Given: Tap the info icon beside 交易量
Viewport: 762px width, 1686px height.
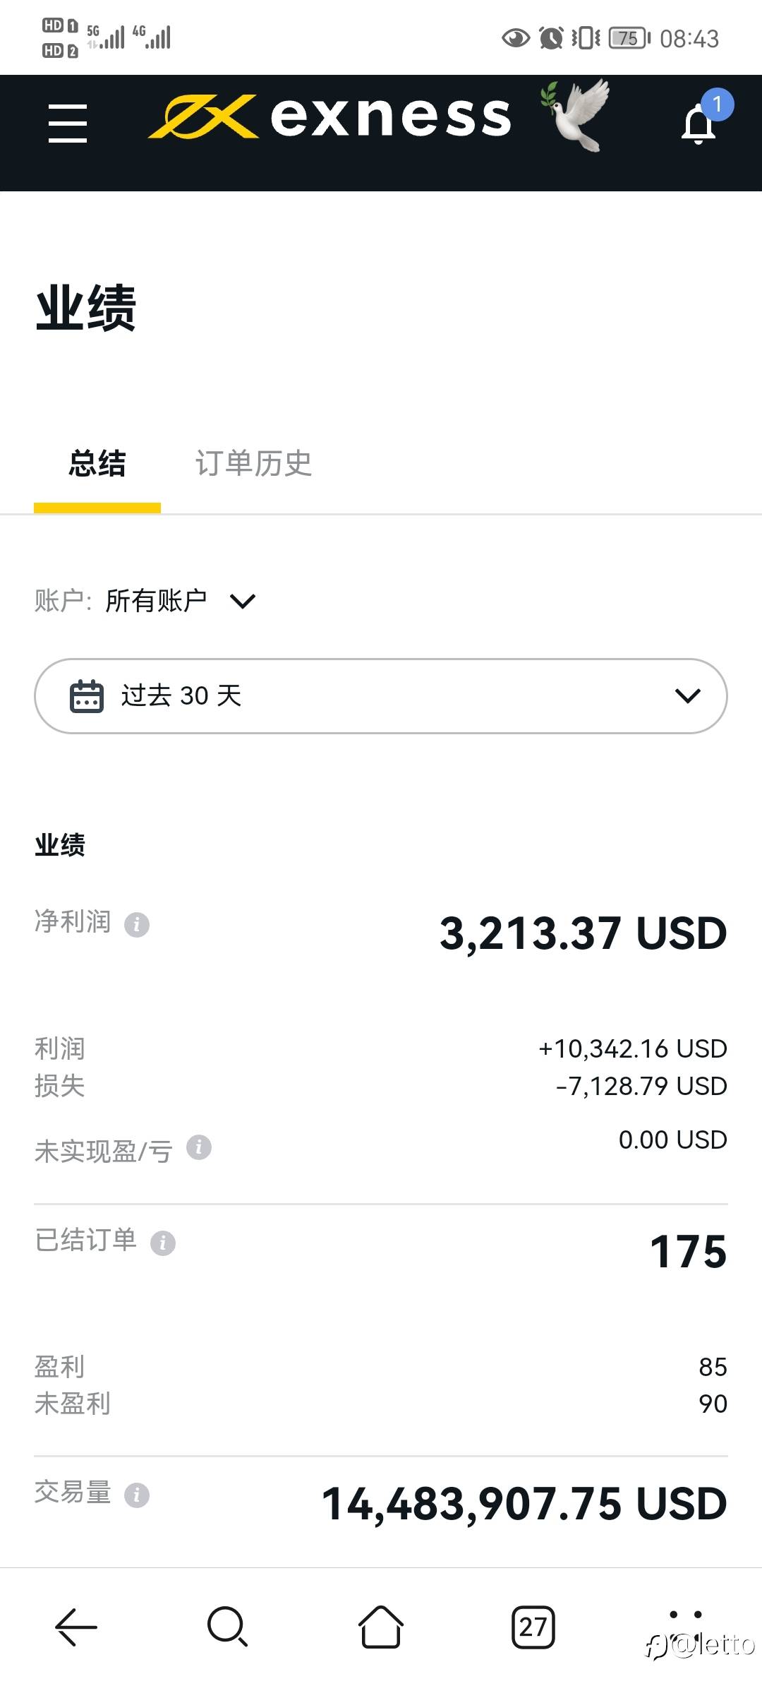Looking at the screenshot, I should click(x=137, y=1495).
